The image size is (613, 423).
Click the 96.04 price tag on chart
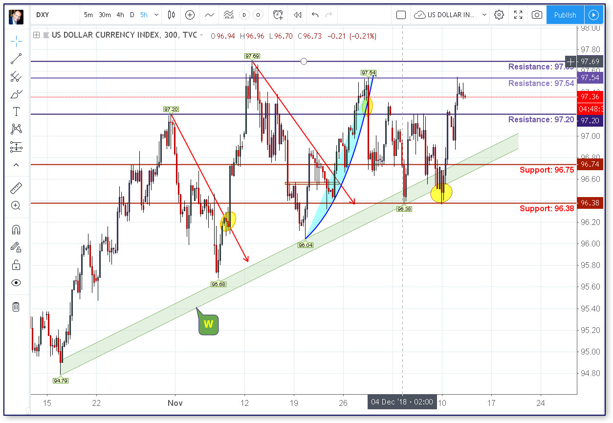point(306,245)
